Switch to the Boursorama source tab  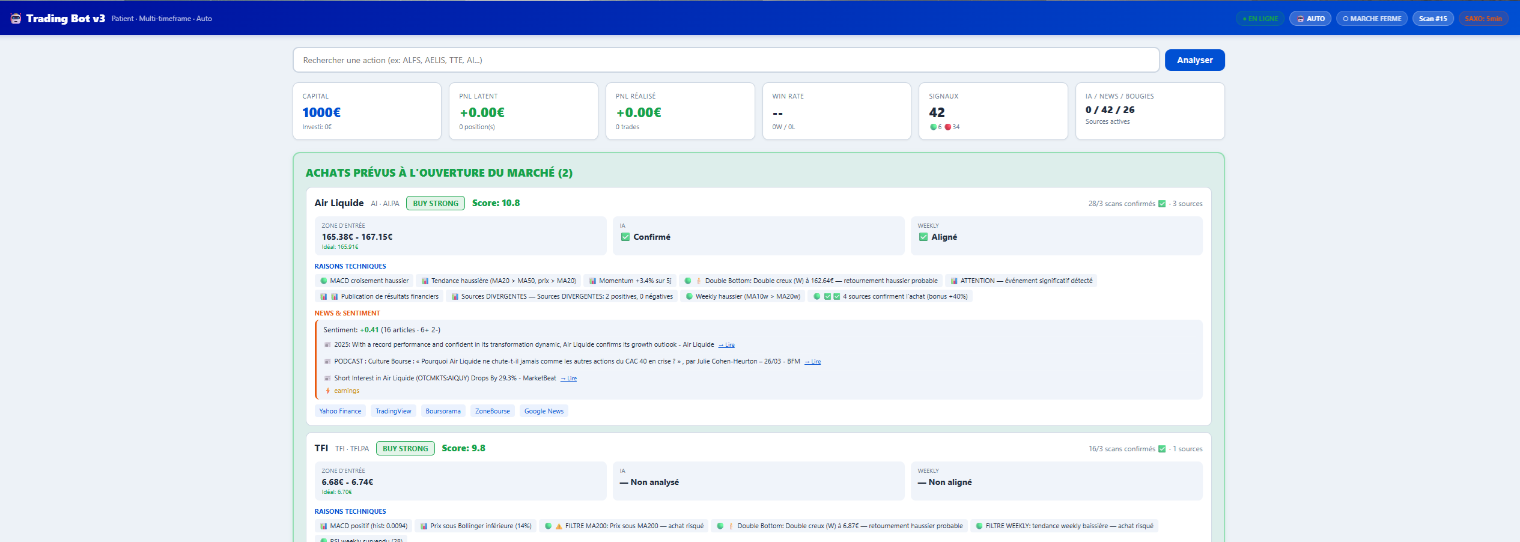click(x=443, y=410)
